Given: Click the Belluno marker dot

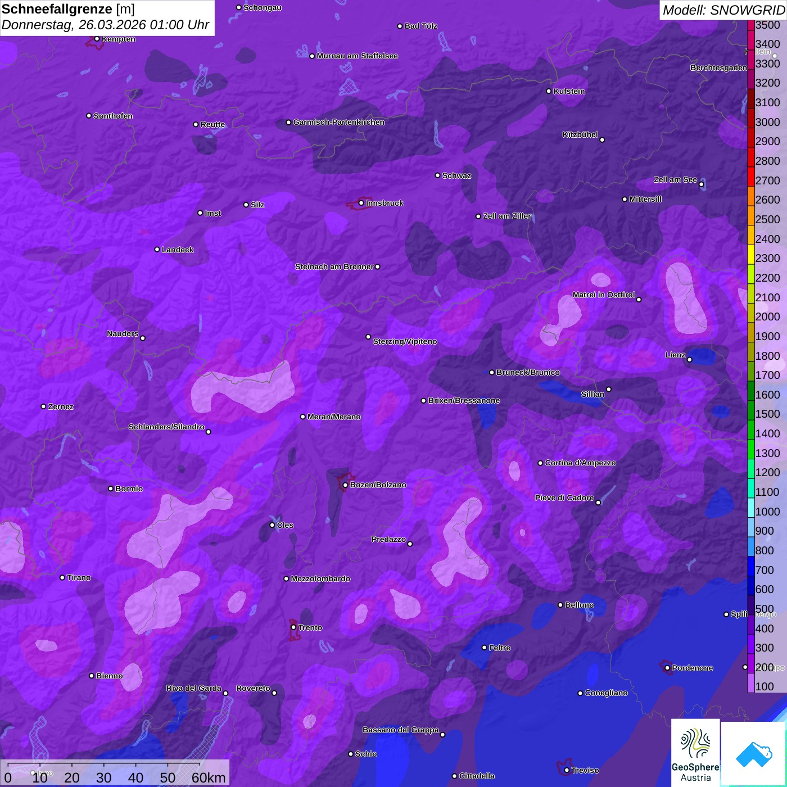Looking at the screenshot, I should point(560,605).
